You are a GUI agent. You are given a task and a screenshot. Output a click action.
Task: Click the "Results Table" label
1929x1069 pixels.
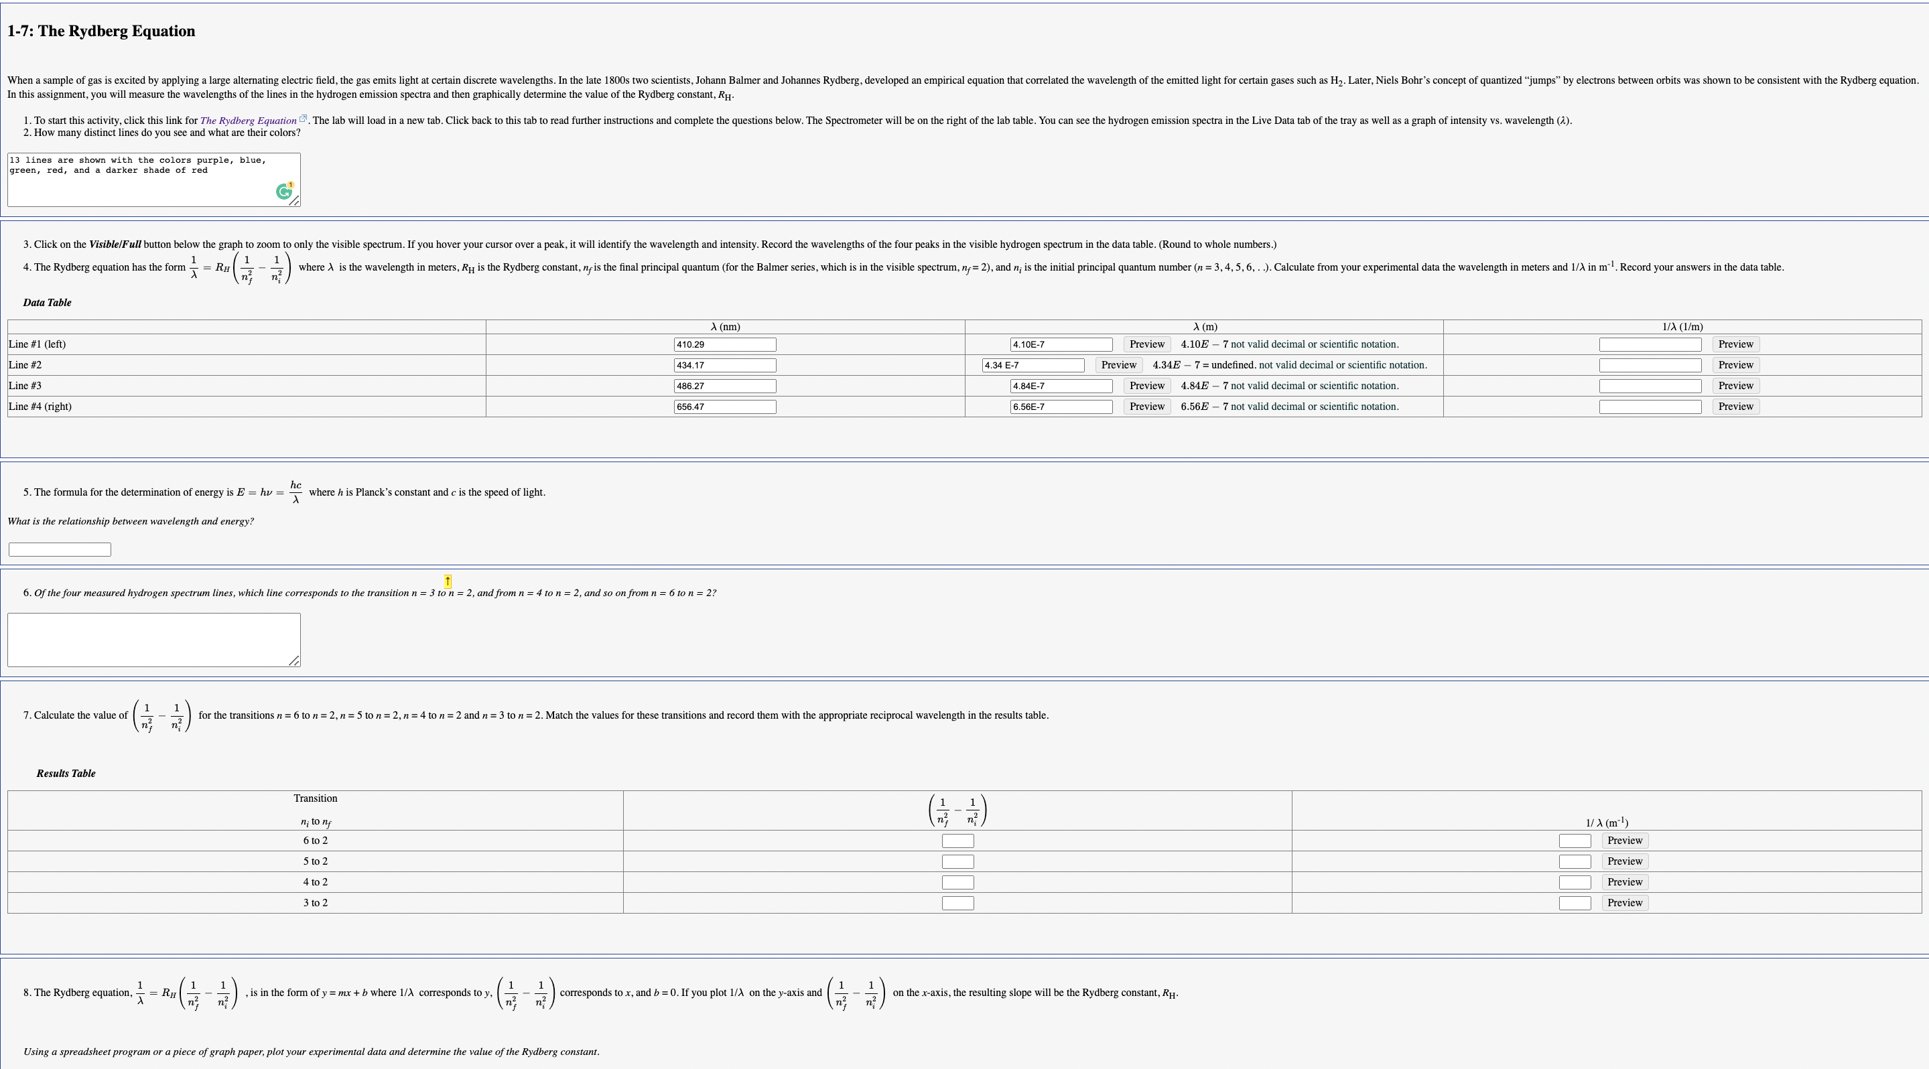[66, 774]
